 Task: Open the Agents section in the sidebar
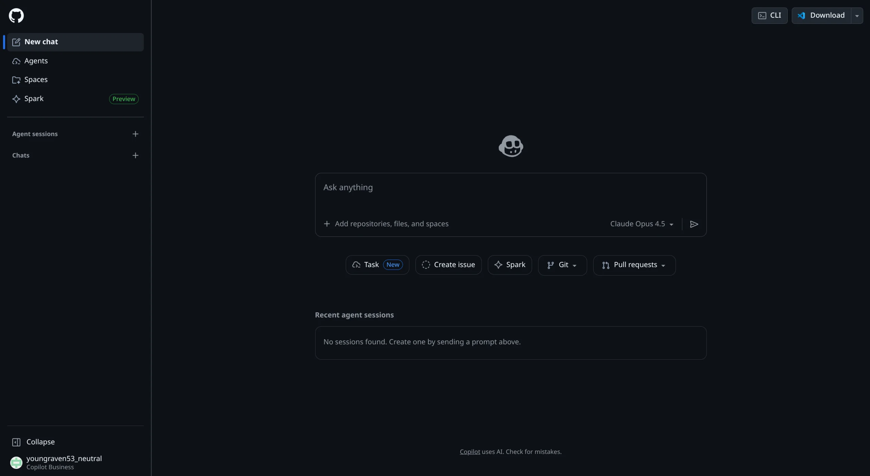(36, 61)
